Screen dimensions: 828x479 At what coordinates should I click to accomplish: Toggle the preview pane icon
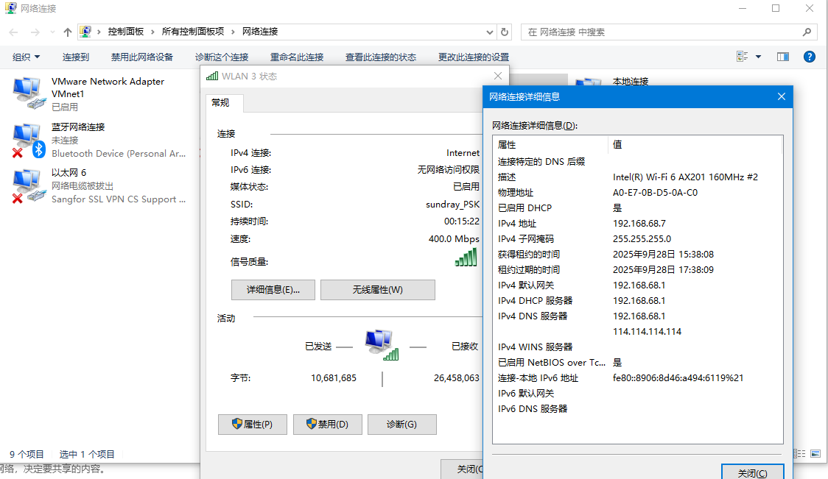(782, 57)
